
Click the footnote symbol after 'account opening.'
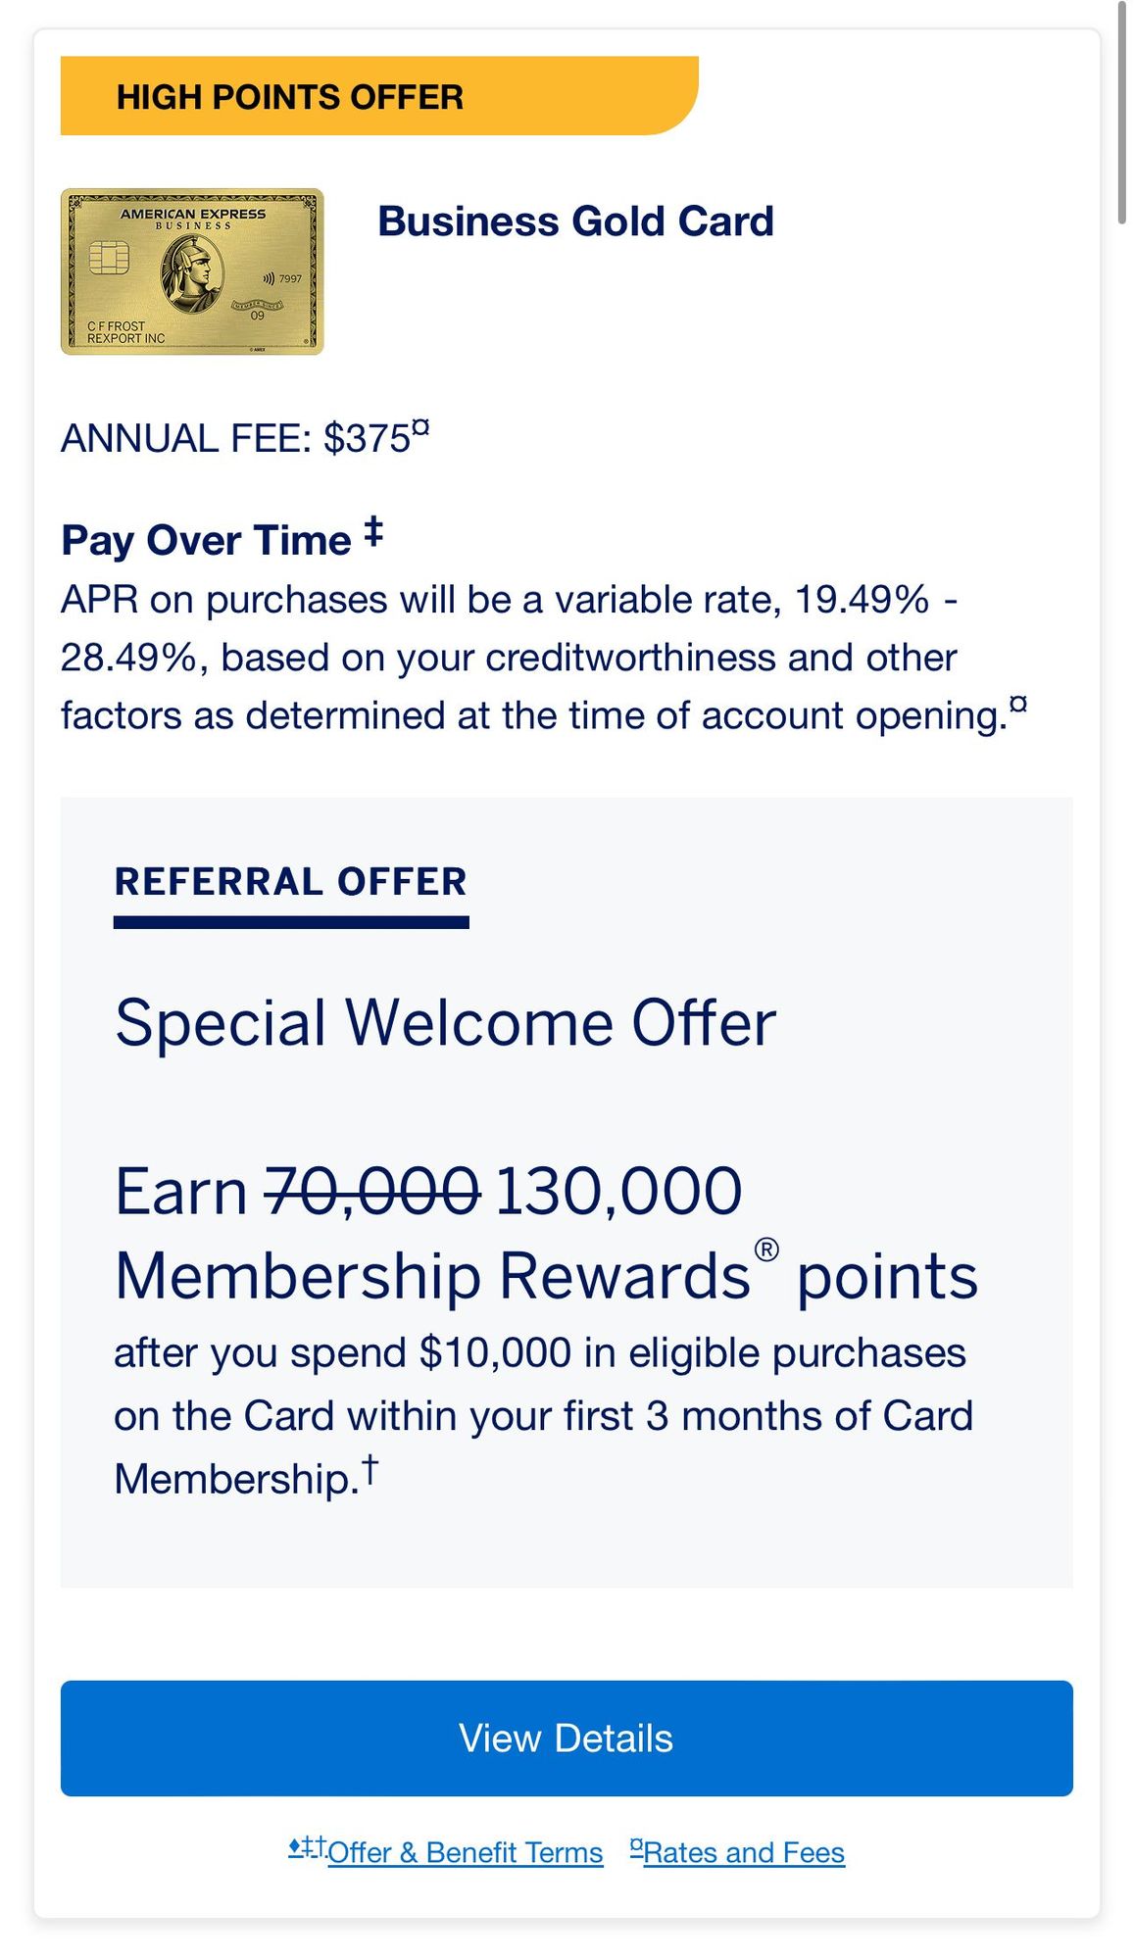point(1018,704)
